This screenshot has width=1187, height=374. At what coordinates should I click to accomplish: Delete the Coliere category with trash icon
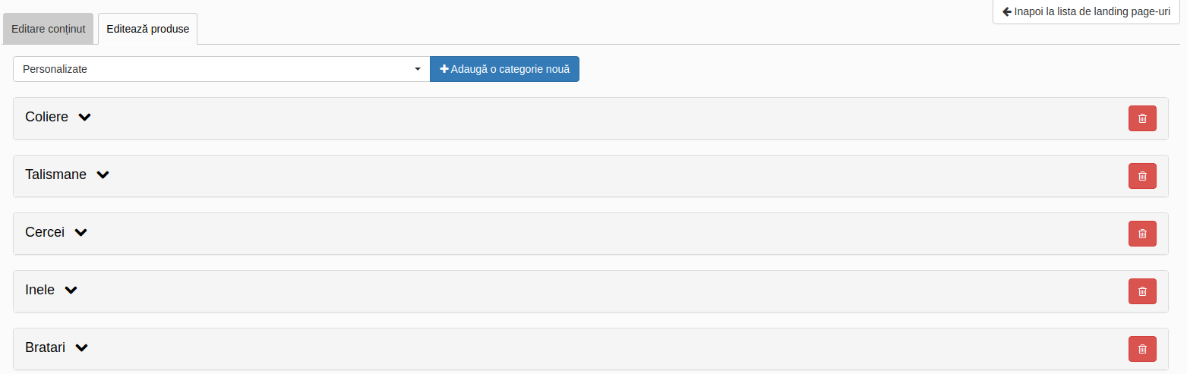pos(1142,118)
